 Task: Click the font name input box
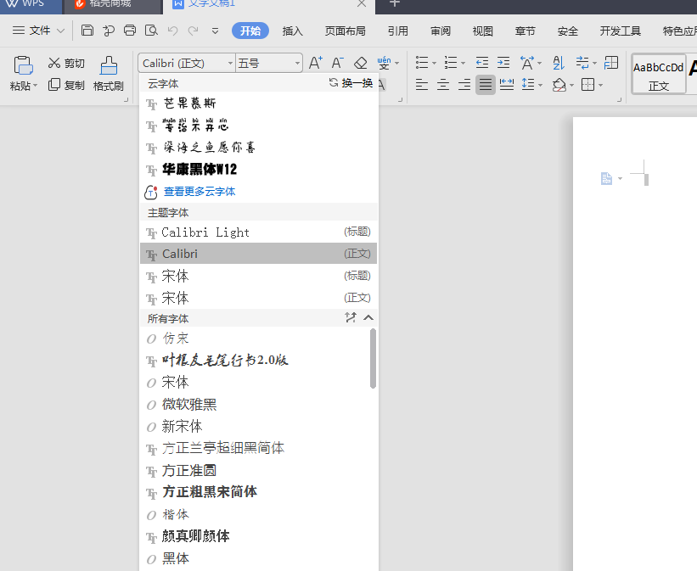(x=183, y=63)
